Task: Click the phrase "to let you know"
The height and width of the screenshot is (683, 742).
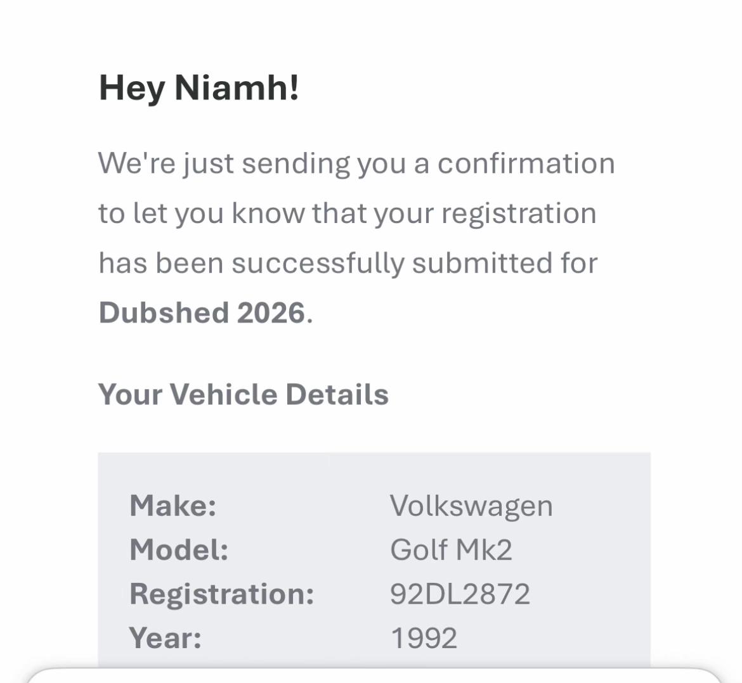Action: click(x=200, y=214)
